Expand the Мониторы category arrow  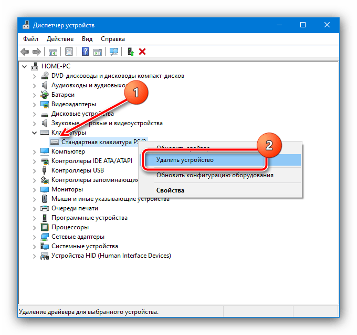34,190
